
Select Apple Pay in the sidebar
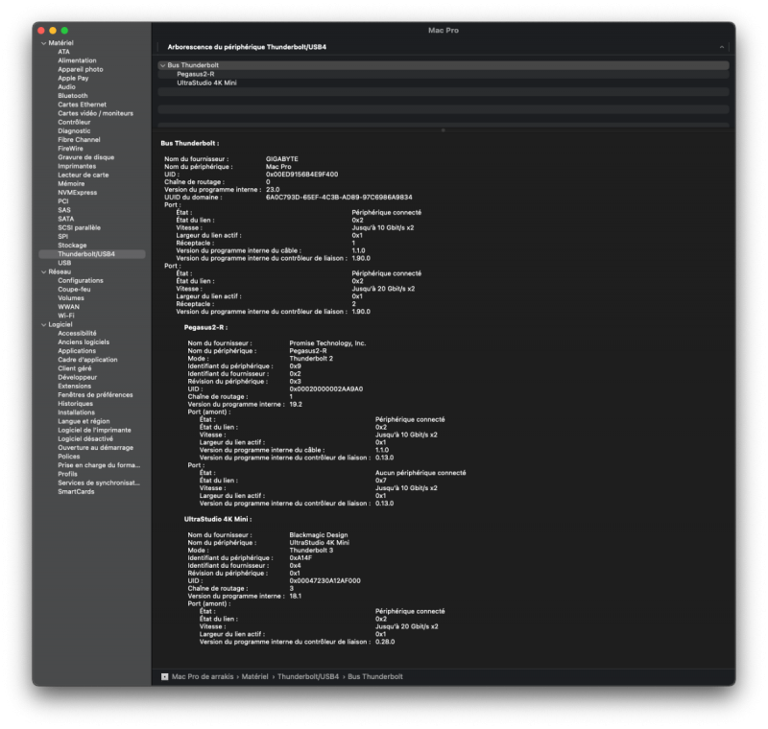click(73, 79)
